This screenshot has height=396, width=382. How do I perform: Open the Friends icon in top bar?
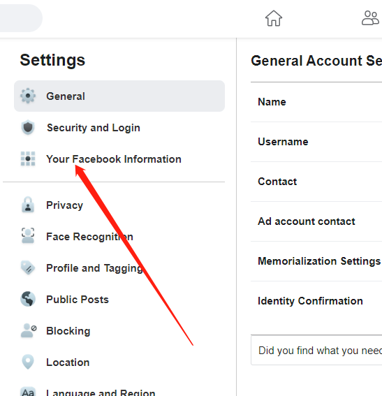[x=370, y=18]
